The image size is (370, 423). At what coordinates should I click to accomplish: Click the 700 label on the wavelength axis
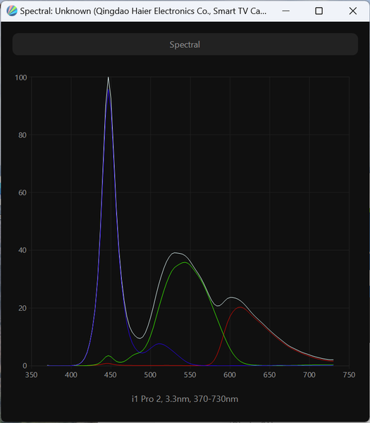pos(309,375)
